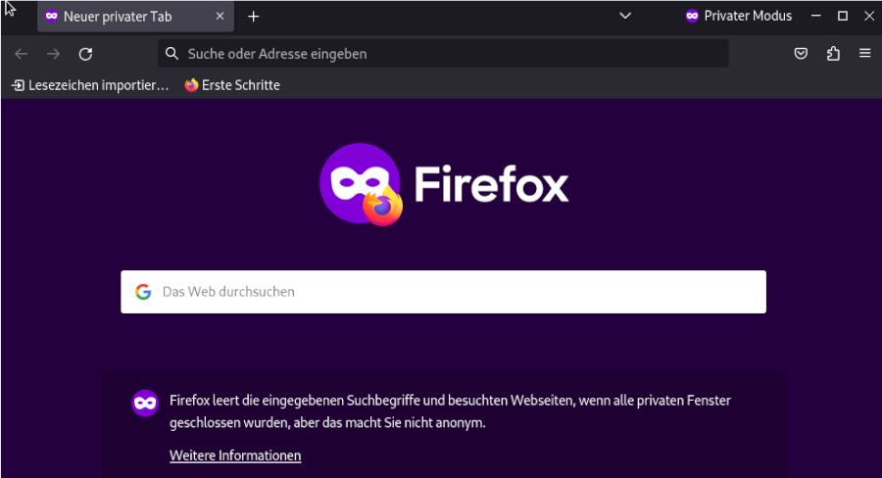Open the Firefox hamburger application menu
This screenshot has height=478, width=882.
click(864, 54)
